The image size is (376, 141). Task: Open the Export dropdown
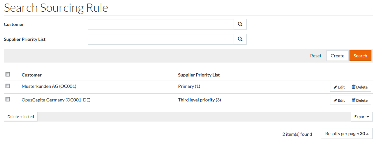pos(361,117)
